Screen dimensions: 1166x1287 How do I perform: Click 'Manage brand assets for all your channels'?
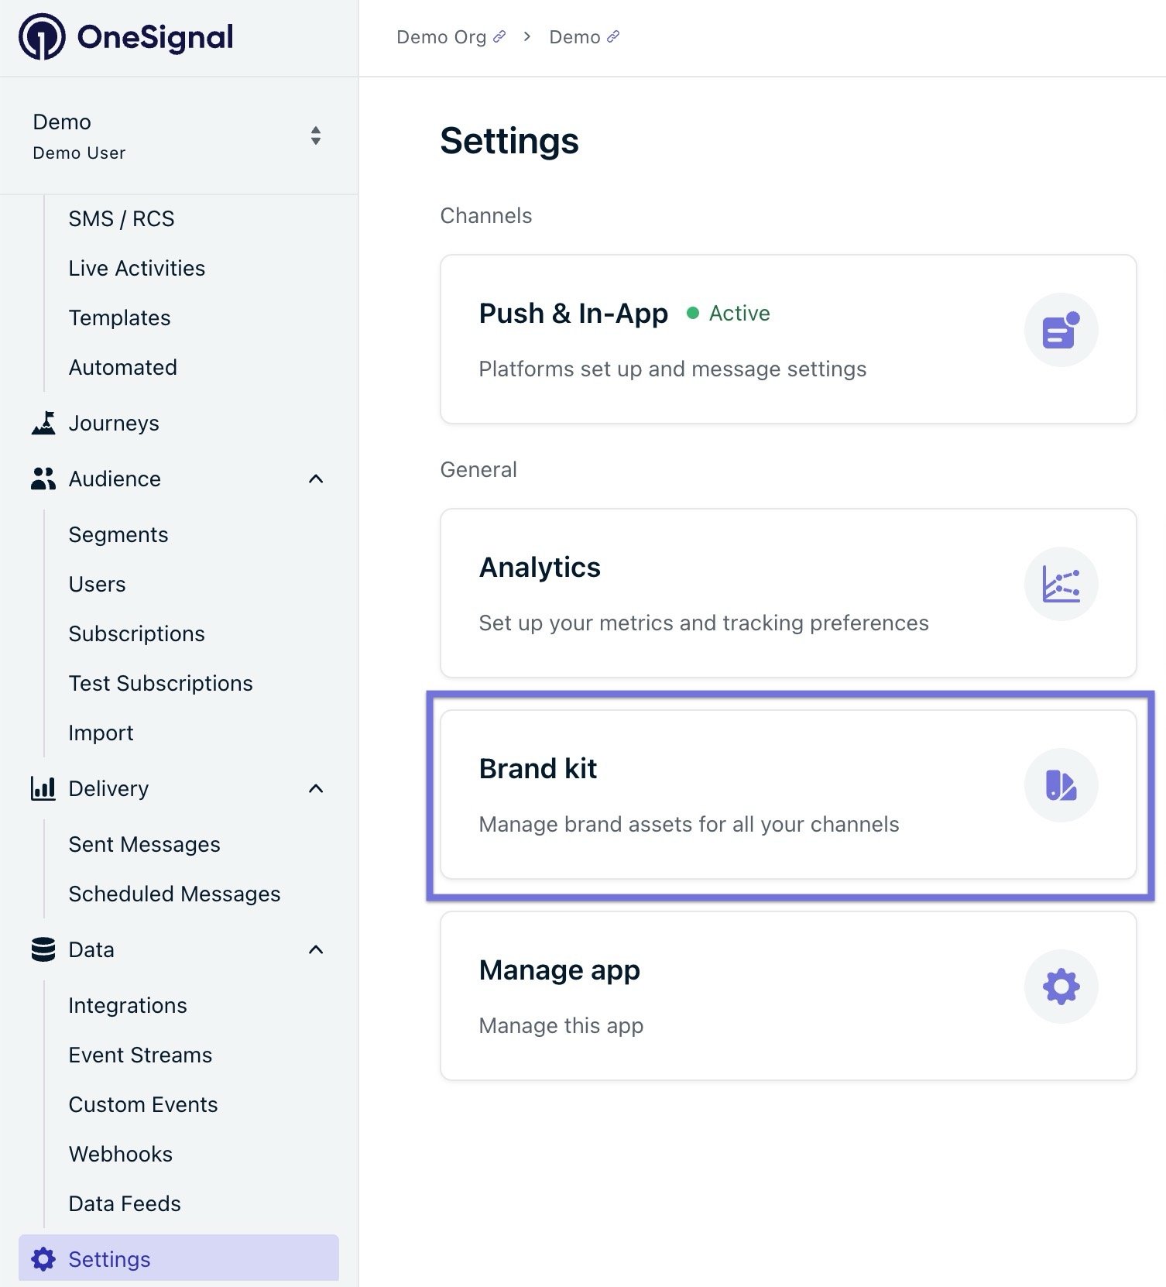(x=689, y=824)
